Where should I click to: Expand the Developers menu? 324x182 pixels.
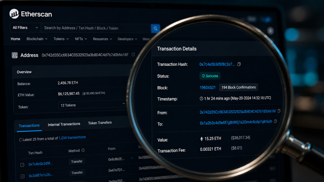coord(127,39)
